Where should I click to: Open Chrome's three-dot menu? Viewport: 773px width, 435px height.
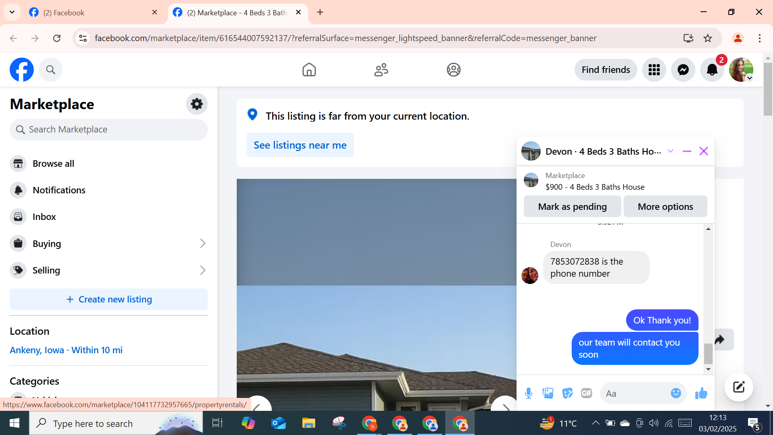[x=760, y=38]
